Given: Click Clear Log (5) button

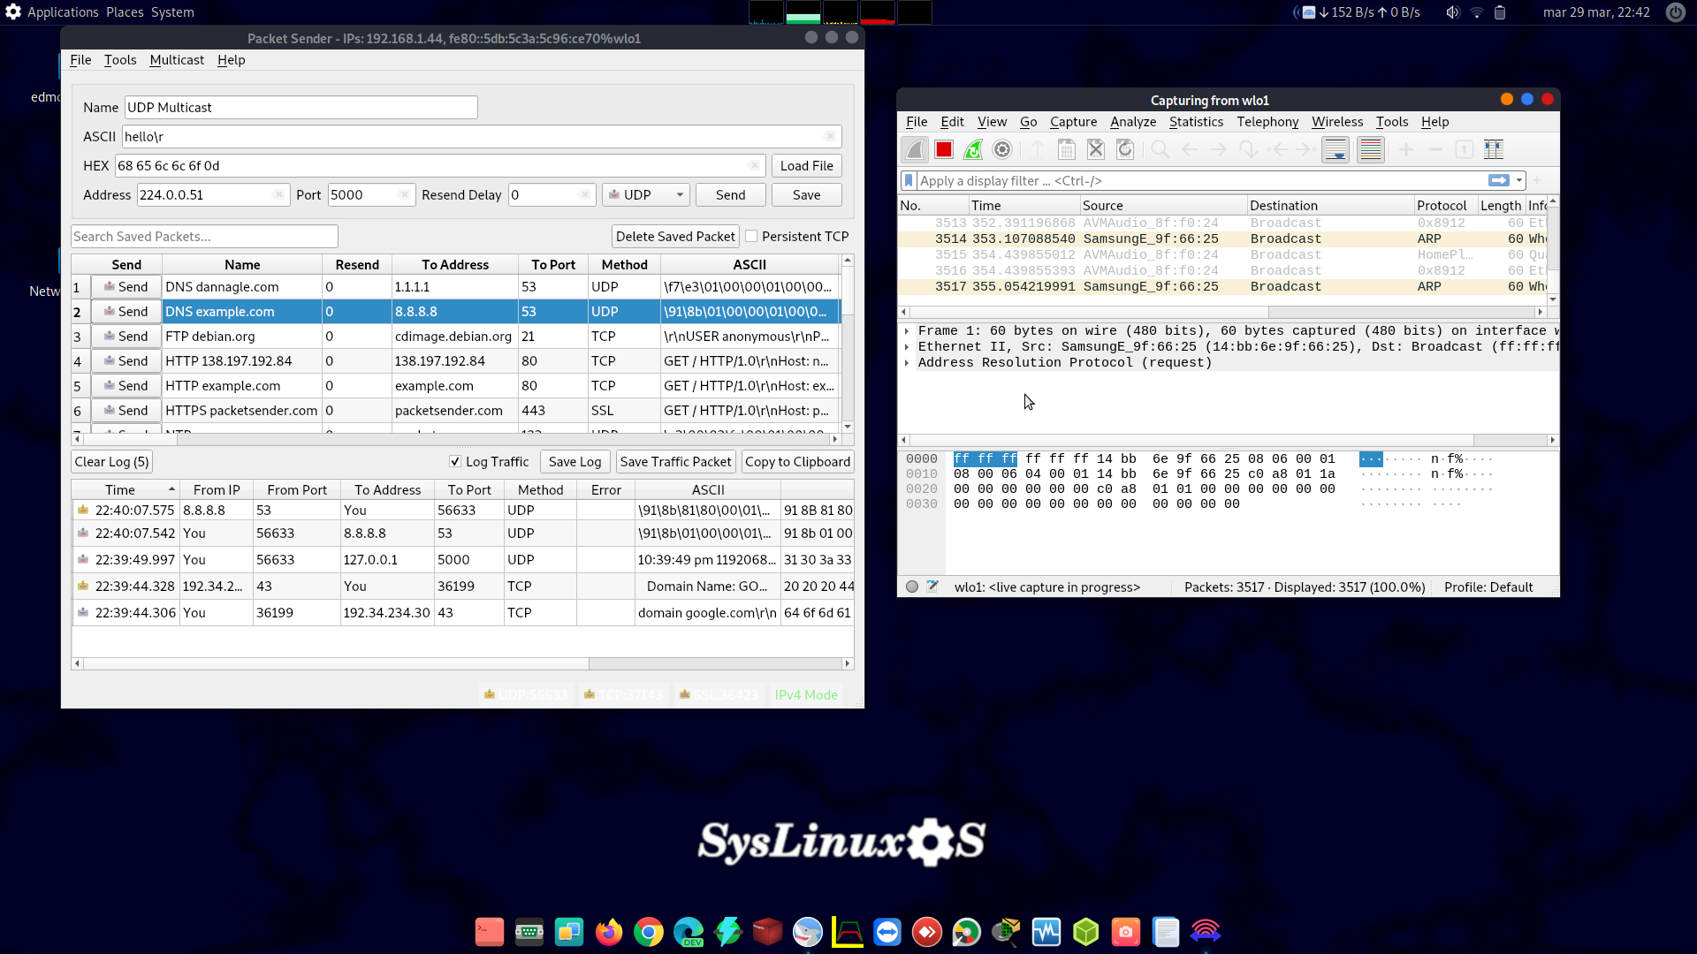Looking at the screenshot, I should click(x=111, y=462).
